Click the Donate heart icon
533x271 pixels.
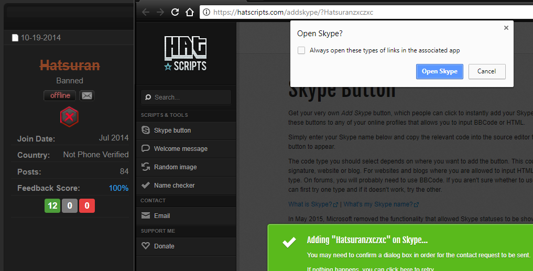(x=146, y=245)
